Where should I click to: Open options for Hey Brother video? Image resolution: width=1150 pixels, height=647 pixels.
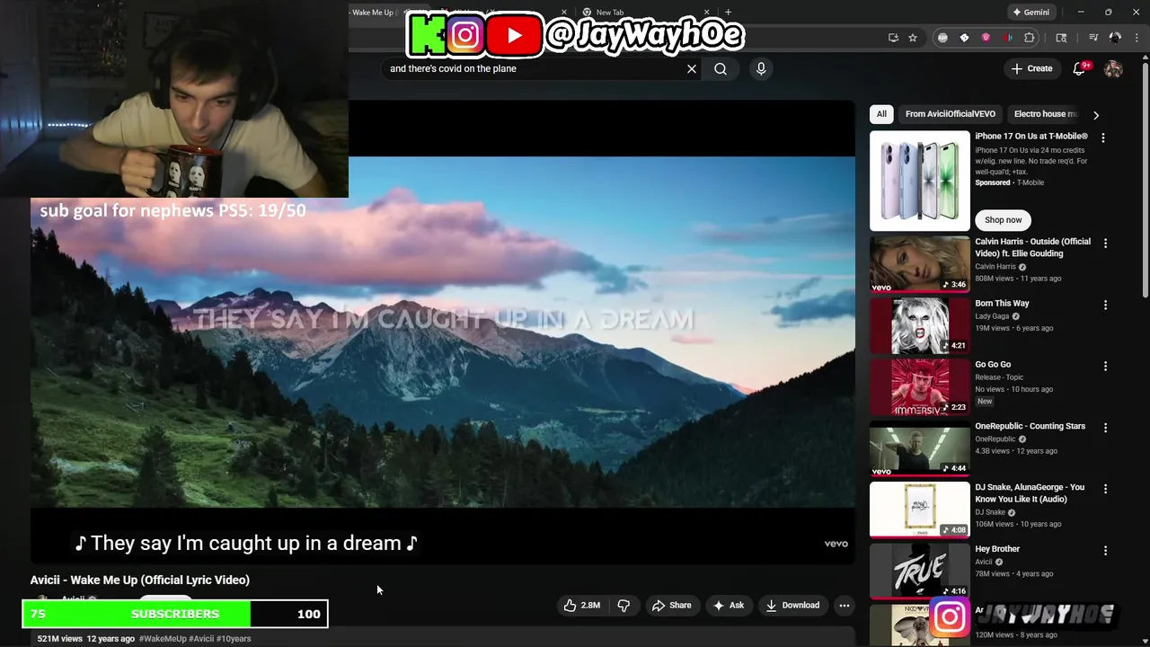(1105, 551)
